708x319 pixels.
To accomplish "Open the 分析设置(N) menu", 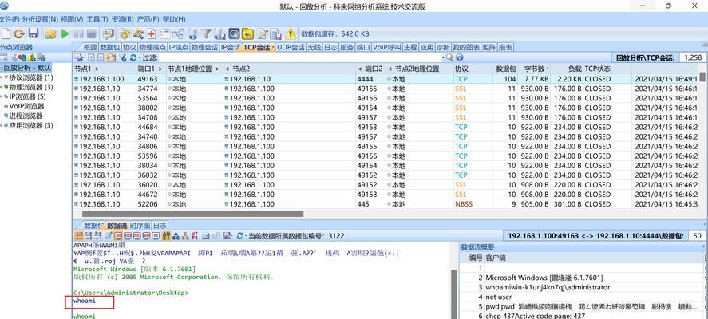I will (x=40, y=19).
